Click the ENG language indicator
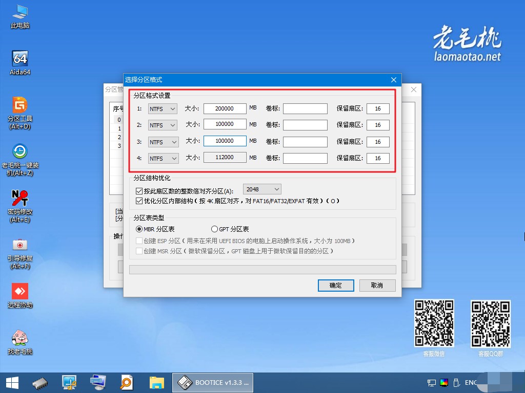The image size is (525, 393). point(471,383)
